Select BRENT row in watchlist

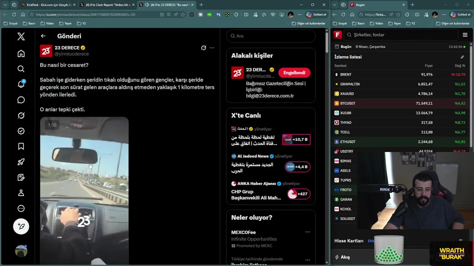pos(400,74)
